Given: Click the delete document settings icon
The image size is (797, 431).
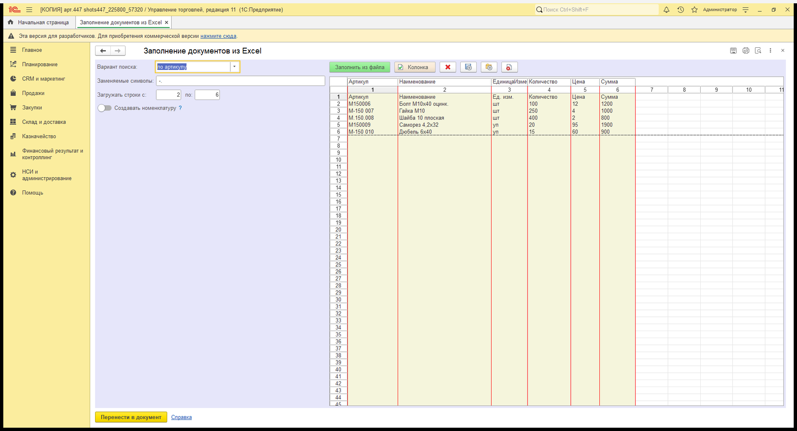Looking at the screenshot, I should [509, 67].
